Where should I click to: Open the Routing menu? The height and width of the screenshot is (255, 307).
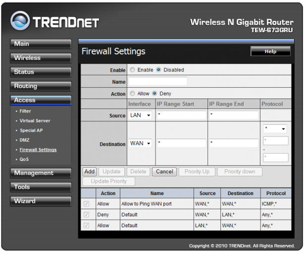click(x=41, y=86)
